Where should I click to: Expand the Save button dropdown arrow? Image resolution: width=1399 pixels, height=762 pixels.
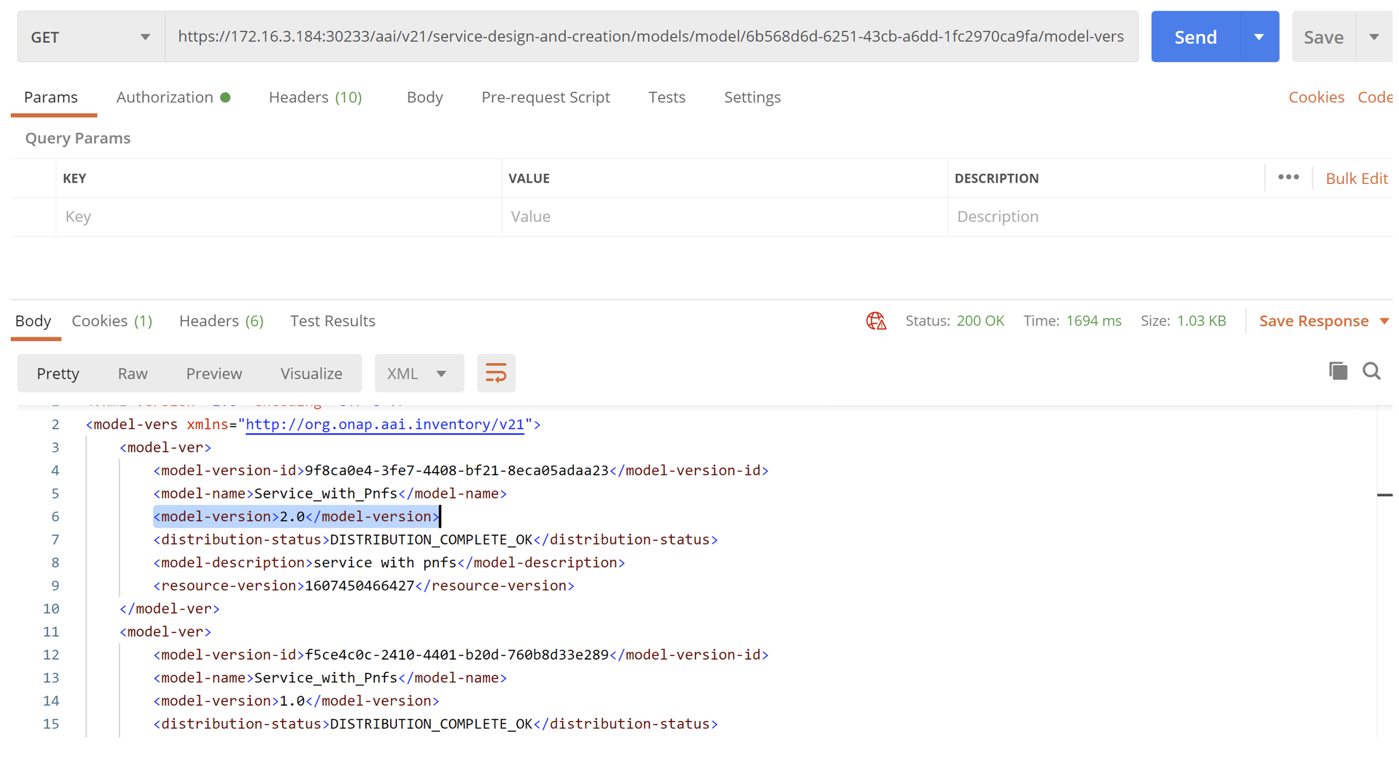click(1374, 37)
